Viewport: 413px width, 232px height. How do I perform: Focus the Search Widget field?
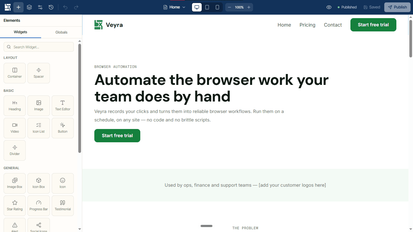click(39, 47)
